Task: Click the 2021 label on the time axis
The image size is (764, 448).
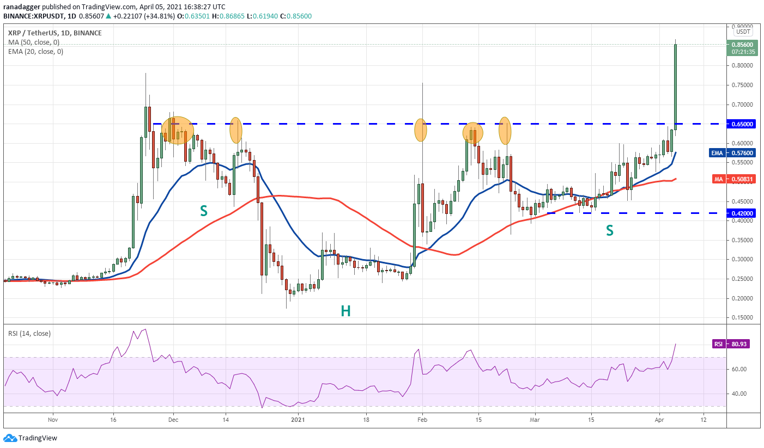Action: [x=298, y=420]
